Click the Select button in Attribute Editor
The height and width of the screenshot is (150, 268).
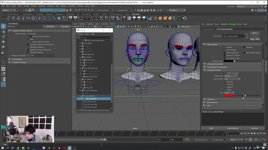pyautogui.click(x=211, y=128)
